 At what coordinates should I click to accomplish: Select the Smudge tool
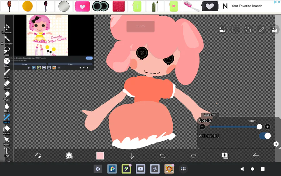point(7,96)
